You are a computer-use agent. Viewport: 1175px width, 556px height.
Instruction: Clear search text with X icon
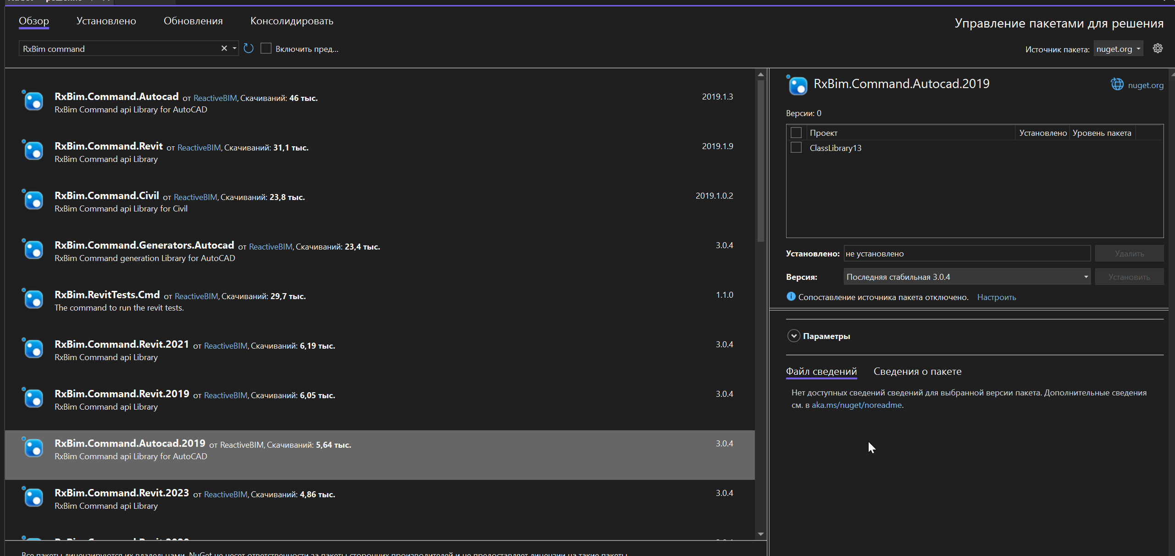click(224, 49)
